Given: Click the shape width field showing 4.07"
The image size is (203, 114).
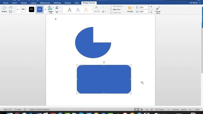Looking at the screenshot, I should coord(143,12).
